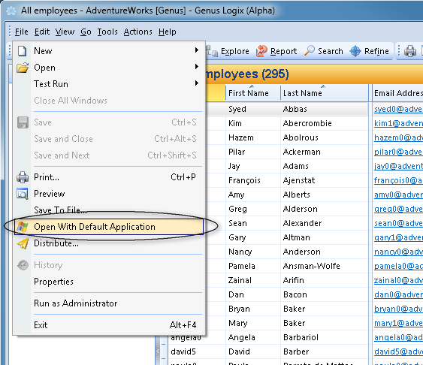Click the Refine toolbar button
The width and height of the screenshot is (423, 365).
(x=370, y=51)
